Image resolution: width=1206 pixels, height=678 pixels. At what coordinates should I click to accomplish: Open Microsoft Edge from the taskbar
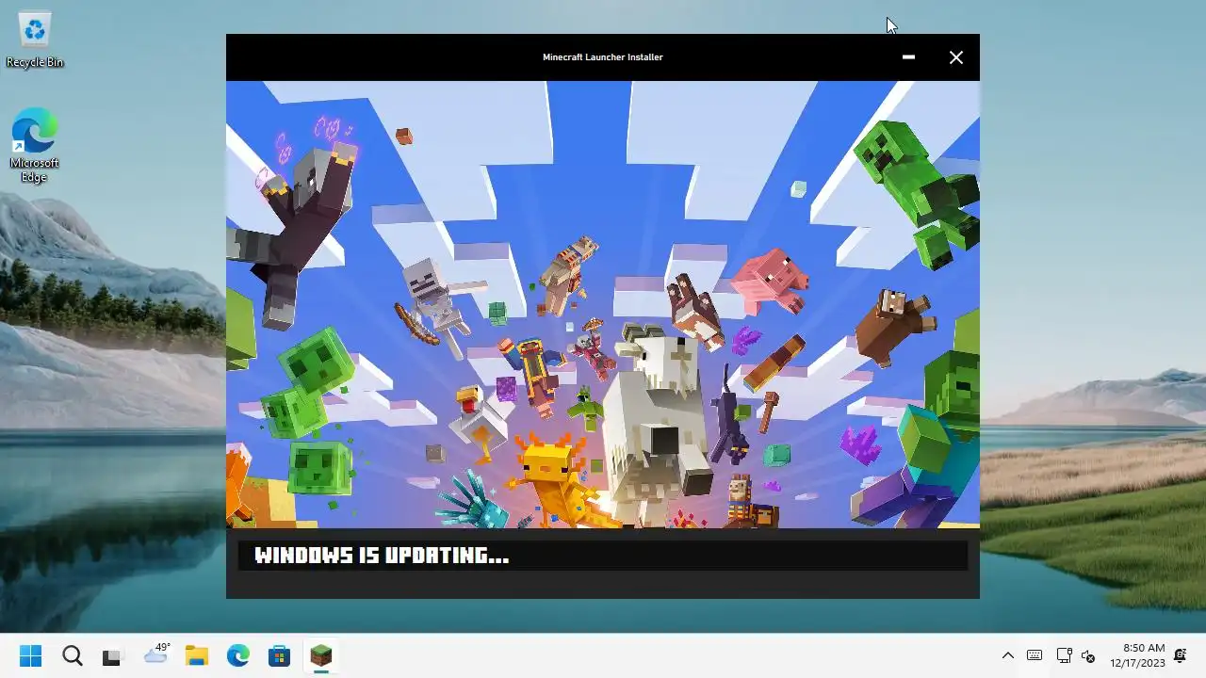(x=237, y=655)
